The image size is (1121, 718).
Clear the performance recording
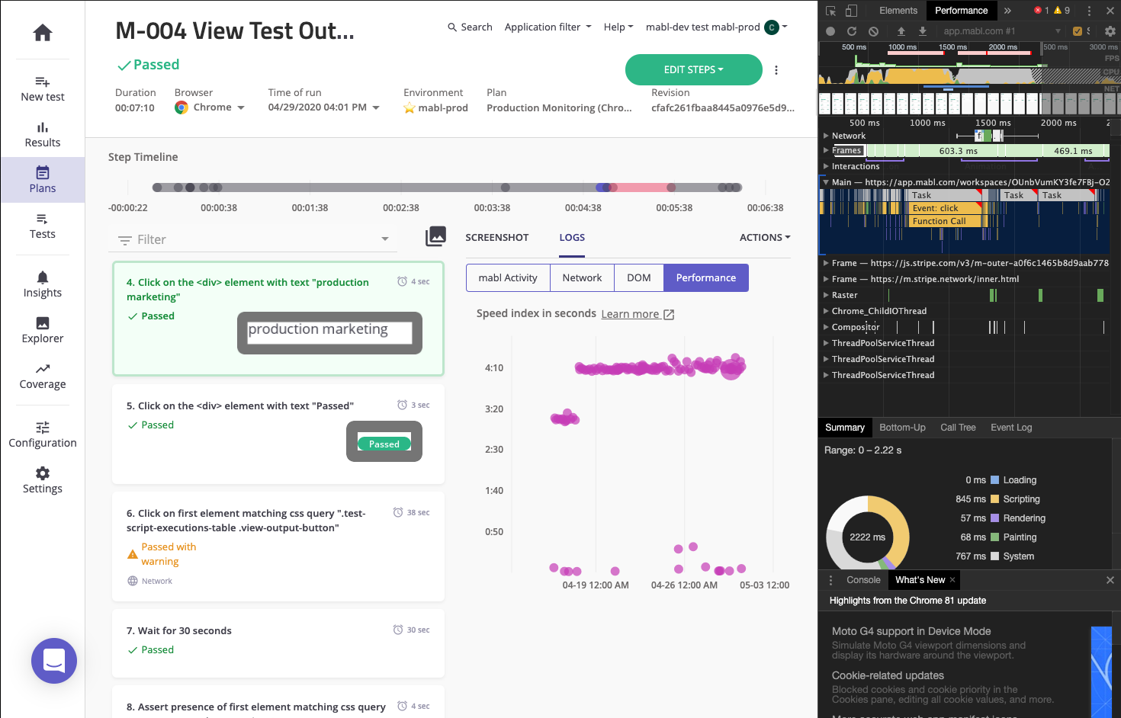pyautogui.click(x=873, y=31)
